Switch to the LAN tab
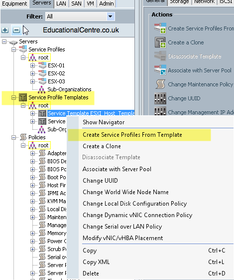Image resolution: width=234 pixels, height=280 pixels. pyautogui.click(x=61, y=3)
